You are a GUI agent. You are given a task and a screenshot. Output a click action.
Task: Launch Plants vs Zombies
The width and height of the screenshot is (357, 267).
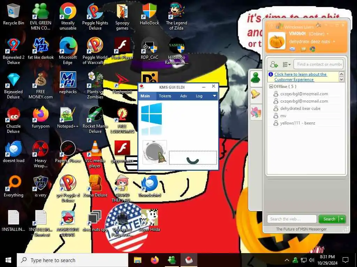(95, 86)
